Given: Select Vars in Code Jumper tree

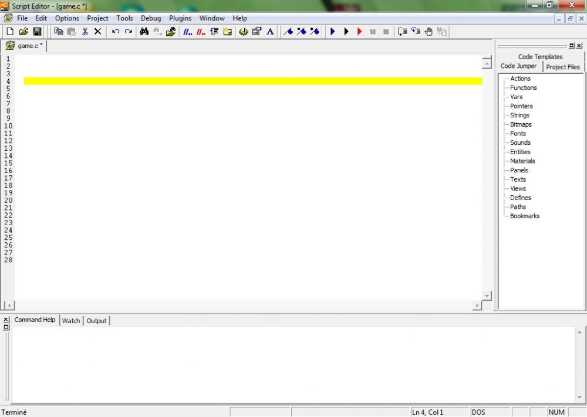Looking at the screenshot, I should tap(516, 97).
